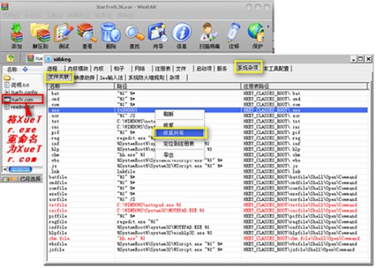Click 导出 (Export) in the context menu
This screenshot has width=376, height=268.
coord(169,154)
